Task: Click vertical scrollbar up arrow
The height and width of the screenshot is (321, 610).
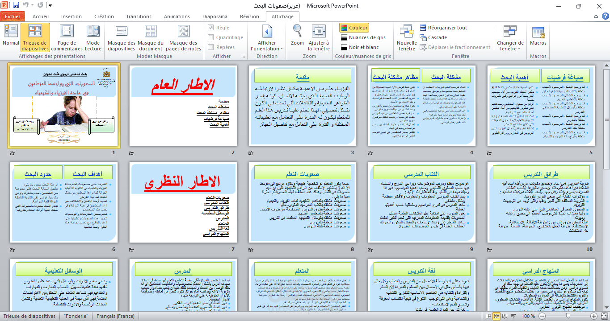Action: (x=606, y=65)
